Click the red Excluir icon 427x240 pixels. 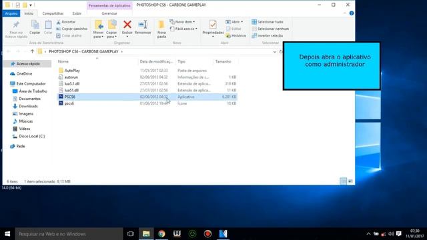click(x=127, y=25)
